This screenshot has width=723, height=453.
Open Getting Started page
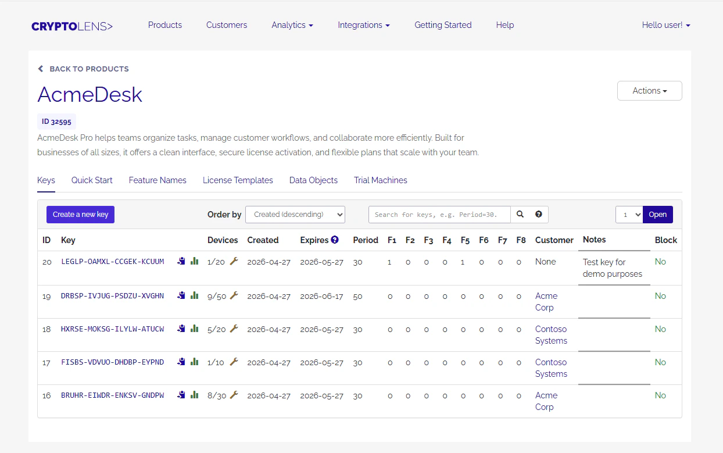click(x=443, y=25)
